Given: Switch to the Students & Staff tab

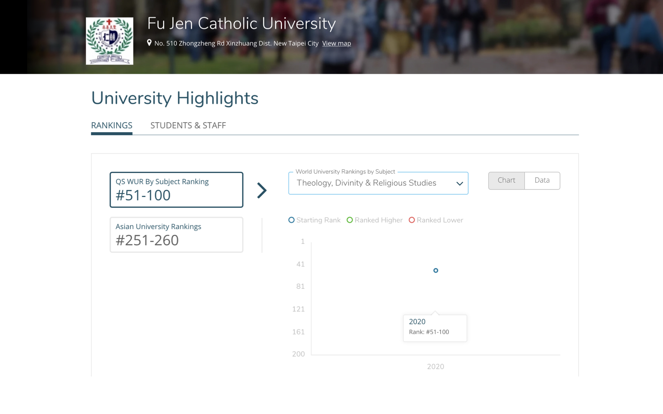Looking at the screenshot, I should pos(188,125).
